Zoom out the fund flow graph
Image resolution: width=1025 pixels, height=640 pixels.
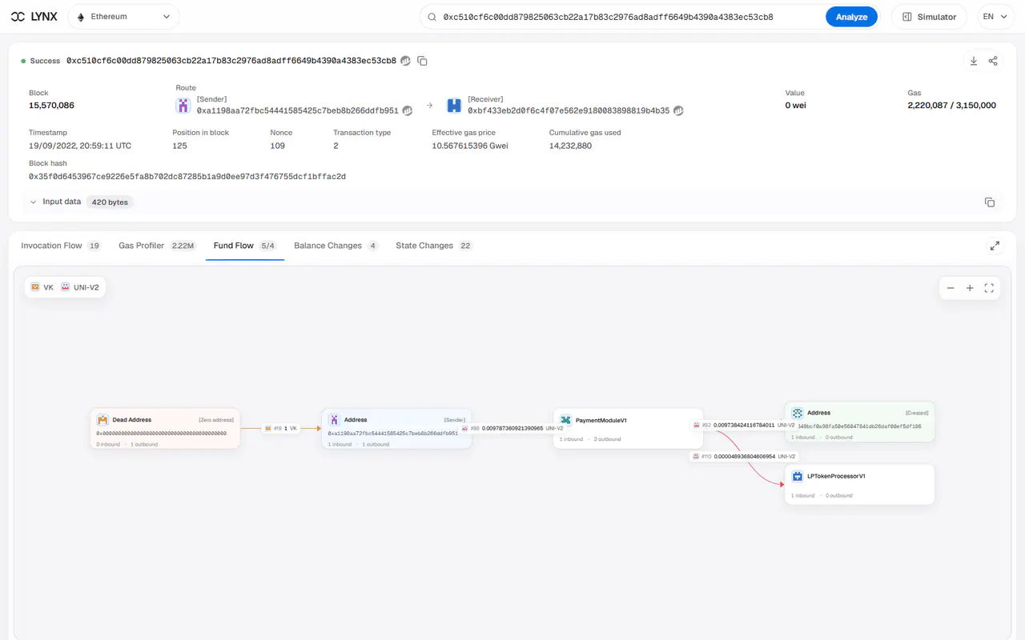click(951, 288)
